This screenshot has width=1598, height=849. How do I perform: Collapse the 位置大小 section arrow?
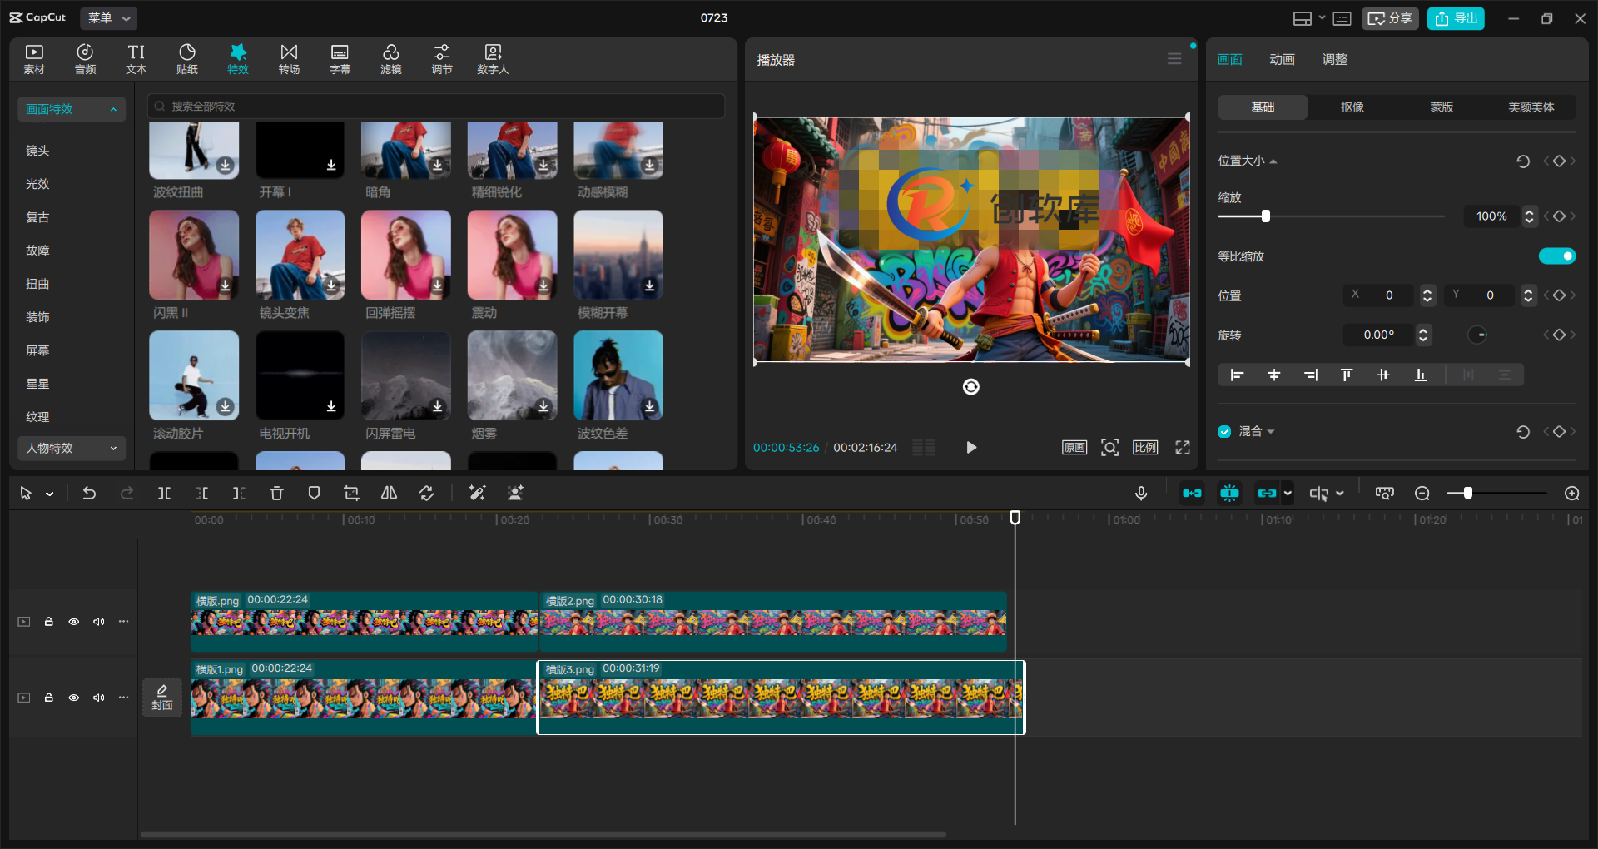pos(1273,161)
